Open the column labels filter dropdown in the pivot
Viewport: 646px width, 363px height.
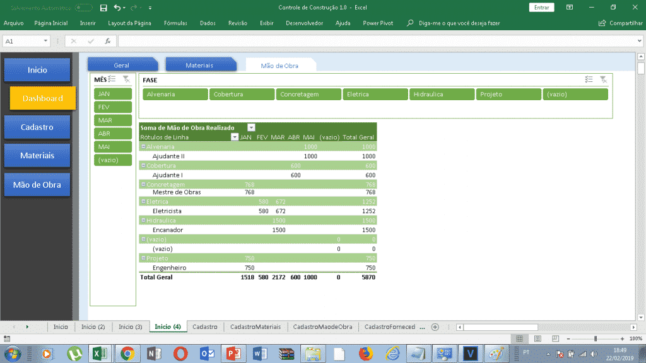pos(251,127)
